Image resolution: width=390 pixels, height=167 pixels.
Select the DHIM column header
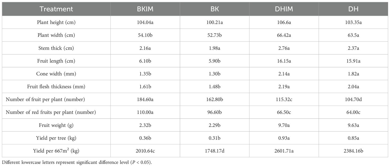(284, 9)
